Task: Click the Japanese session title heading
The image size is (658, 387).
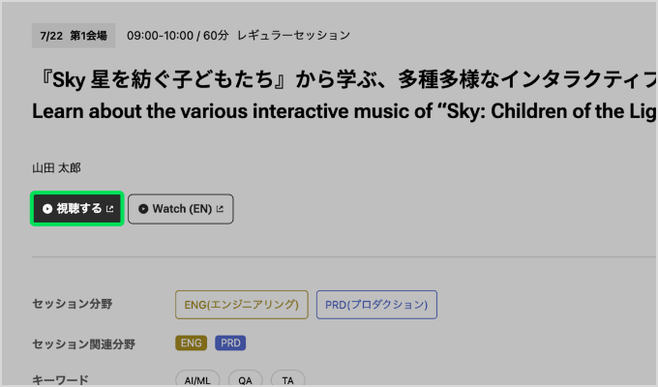Action: click(x=344, y=79)
